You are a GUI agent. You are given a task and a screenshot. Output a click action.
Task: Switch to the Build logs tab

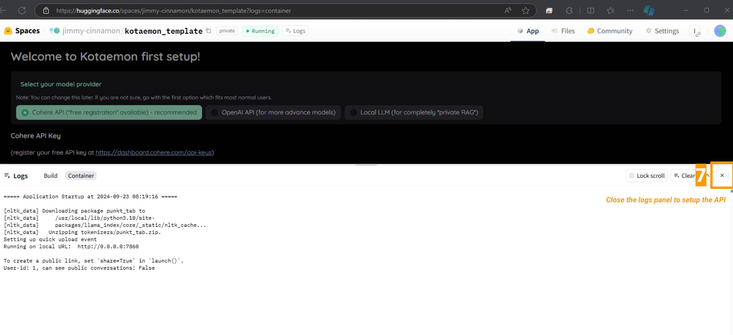50,176
